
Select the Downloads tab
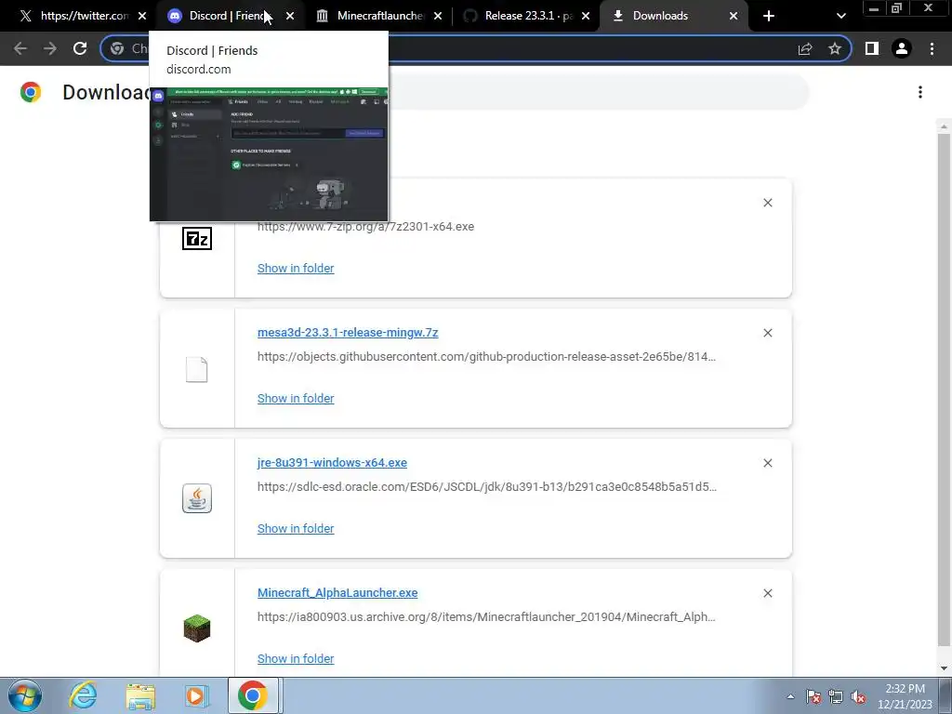(673, 16)
